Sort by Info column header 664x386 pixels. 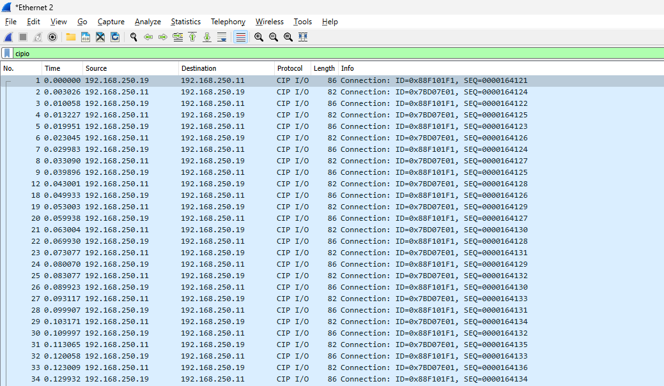pos(501,68)
